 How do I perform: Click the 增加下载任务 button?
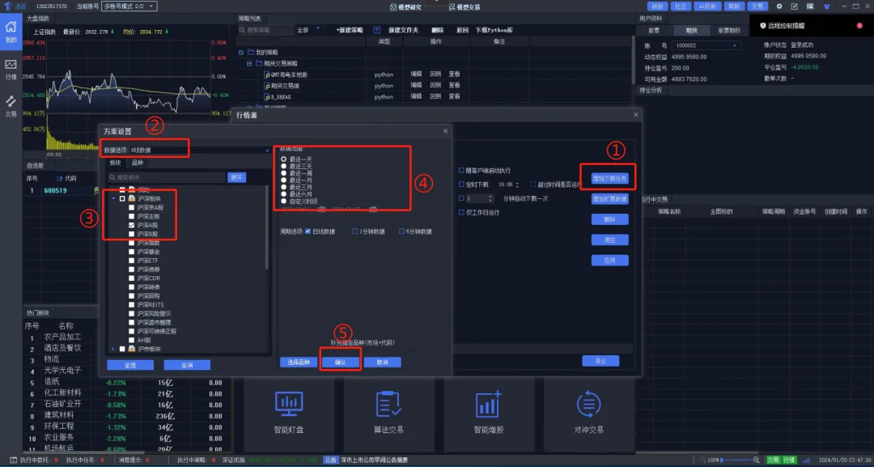pos(610,178)
